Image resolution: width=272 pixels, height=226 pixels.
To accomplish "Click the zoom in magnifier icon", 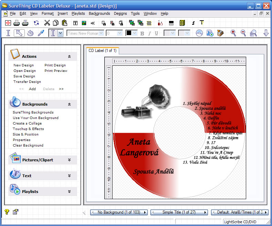I will point(233,33).
